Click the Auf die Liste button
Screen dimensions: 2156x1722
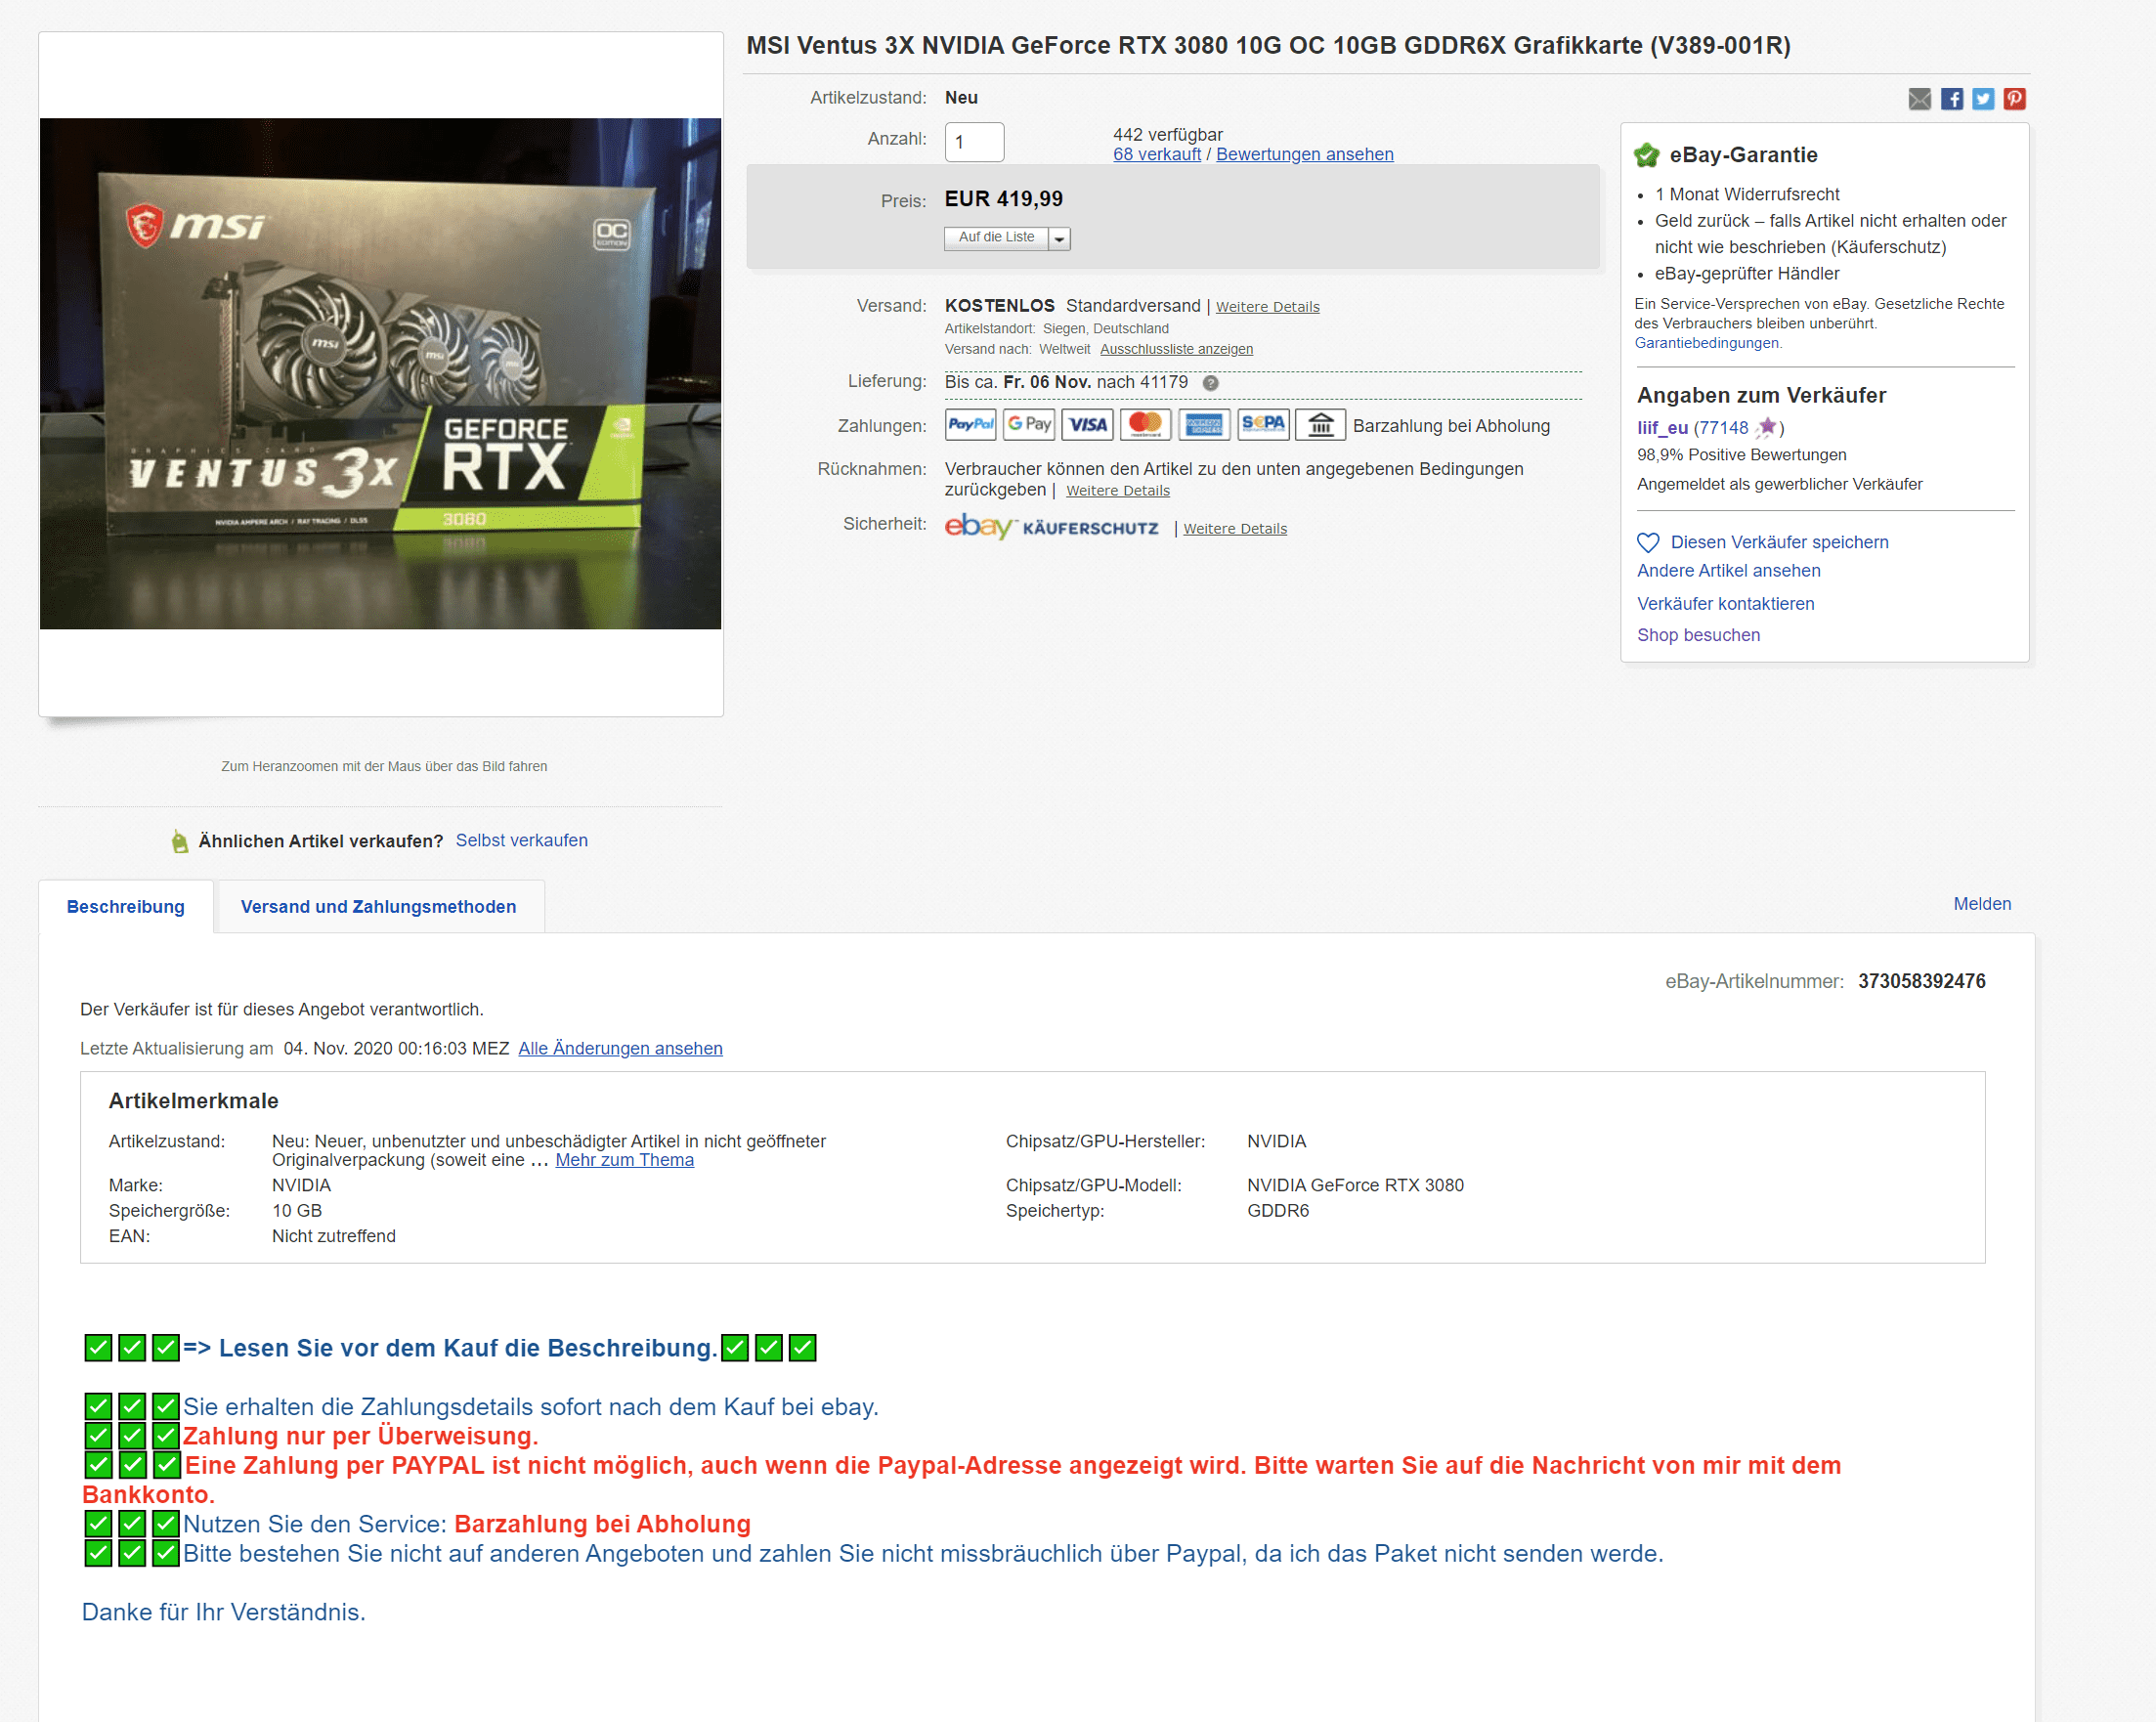pyautogui.click(x=996, y=238)
